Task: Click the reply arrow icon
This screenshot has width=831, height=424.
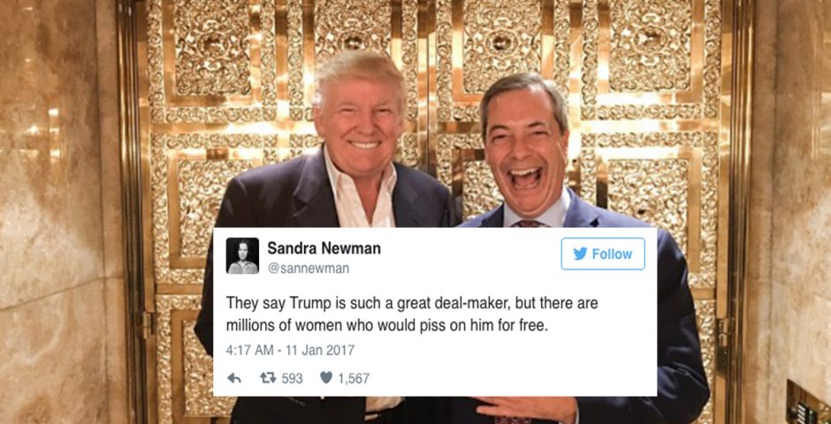Action: (x=233, y=378)
